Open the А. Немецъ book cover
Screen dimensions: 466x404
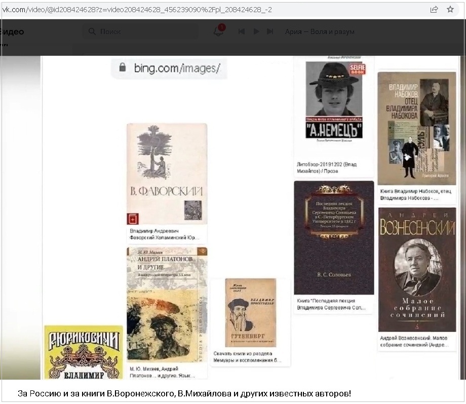pos(334,100)
